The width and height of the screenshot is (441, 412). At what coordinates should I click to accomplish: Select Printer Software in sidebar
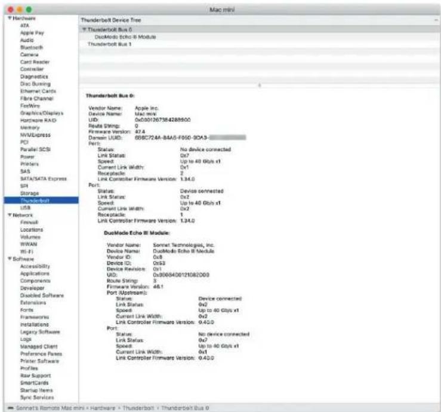pyautogui.click(x=39, y=361)
